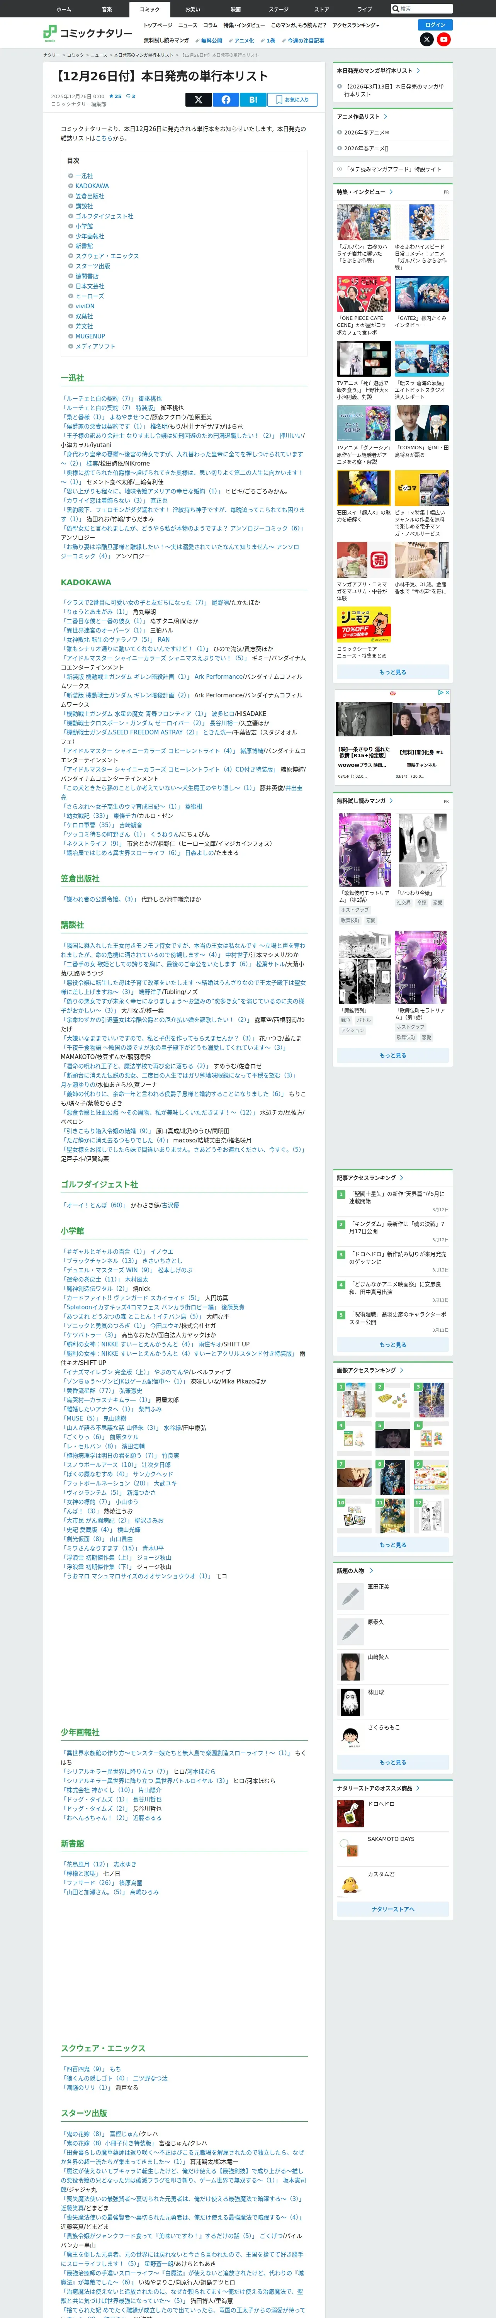Share article with the Facebook button

[225, 100]
